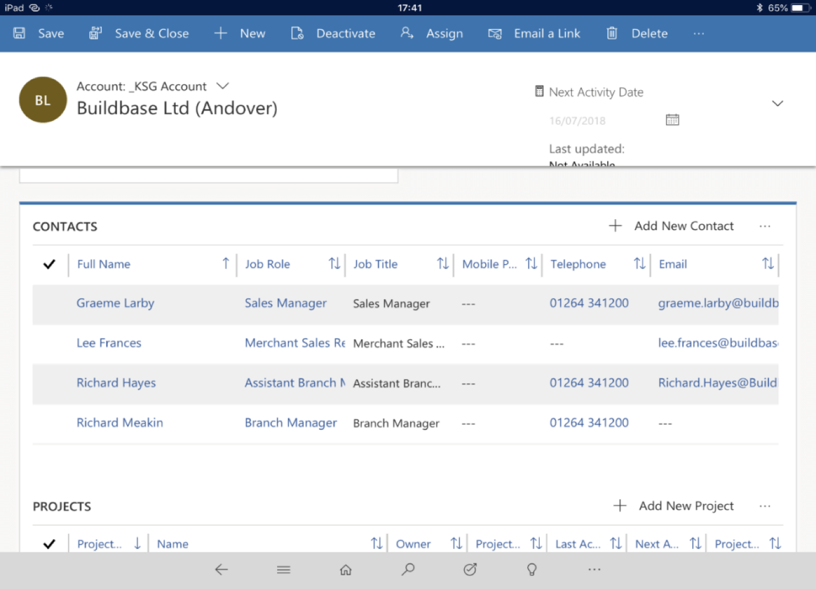The width and height of the screenshot is (816, 589).
Task: Click the BL account avatar
Action: (x=43, y=100)
